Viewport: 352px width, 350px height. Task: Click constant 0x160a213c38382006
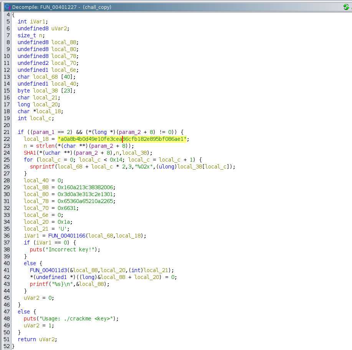coord(85,187)
